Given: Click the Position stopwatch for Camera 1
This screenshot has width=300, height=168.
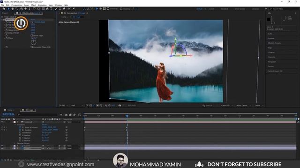Looking at the screenshot, I should coord(20,130).
